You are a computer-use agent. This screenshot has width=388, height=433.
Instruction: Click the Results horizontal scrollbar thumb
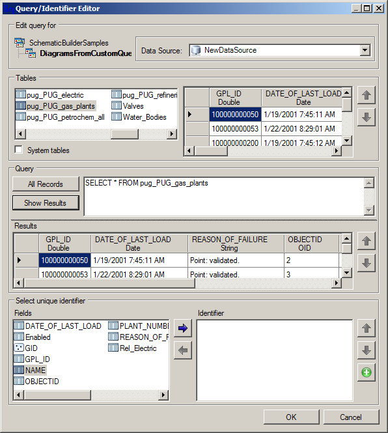pyautogui.click(x=109, y=283)
